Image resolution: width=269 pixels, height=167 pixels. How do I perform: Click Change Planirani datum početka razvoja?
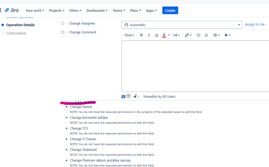pos(100,161)
